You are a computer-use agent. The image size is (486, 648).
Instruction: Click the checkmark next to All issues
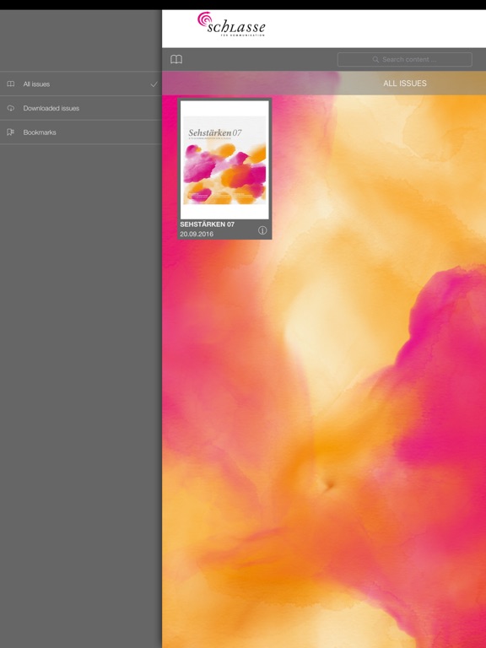pyautogui.click(x=154, y=84)
